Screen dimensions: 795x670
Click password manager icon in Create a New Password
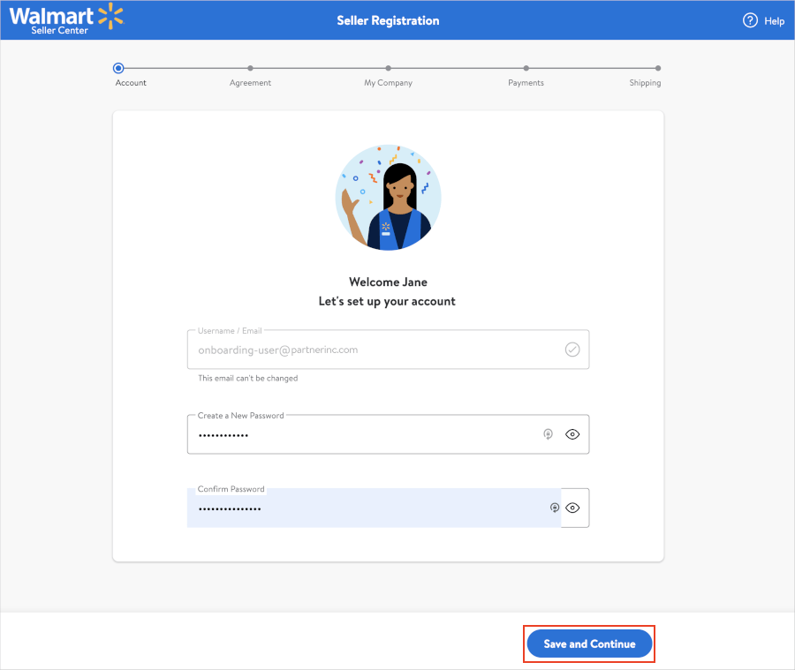click(549, 434)
